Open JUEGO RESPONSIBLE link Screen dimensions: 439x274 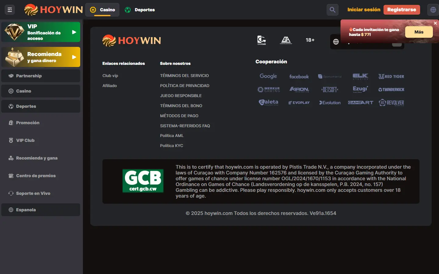[181, 96]
